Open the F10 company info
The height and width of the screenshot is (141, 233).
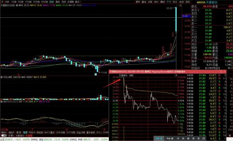tap(169, 2)
